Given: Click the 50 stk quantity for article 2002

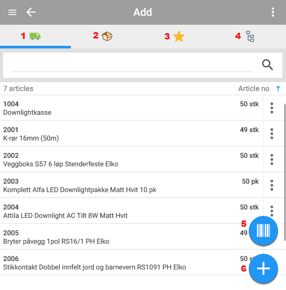Looking at the screenshot, I should click(x=249, y=156).
